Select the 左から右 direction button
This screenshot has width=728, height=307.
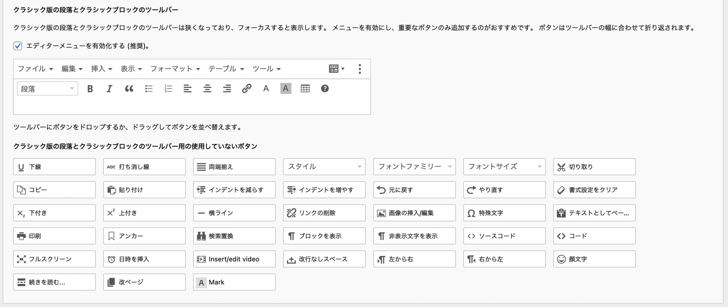(414, 259)
